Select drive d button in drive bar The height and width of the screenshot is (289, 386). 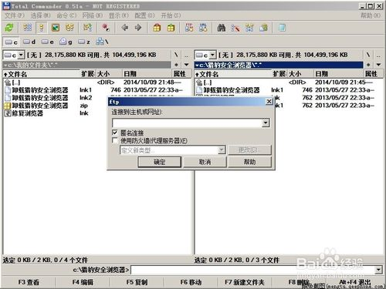[29, 42]
